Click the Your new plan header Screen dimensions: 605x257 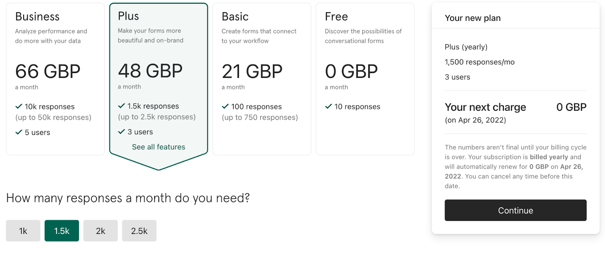[473, 18]
